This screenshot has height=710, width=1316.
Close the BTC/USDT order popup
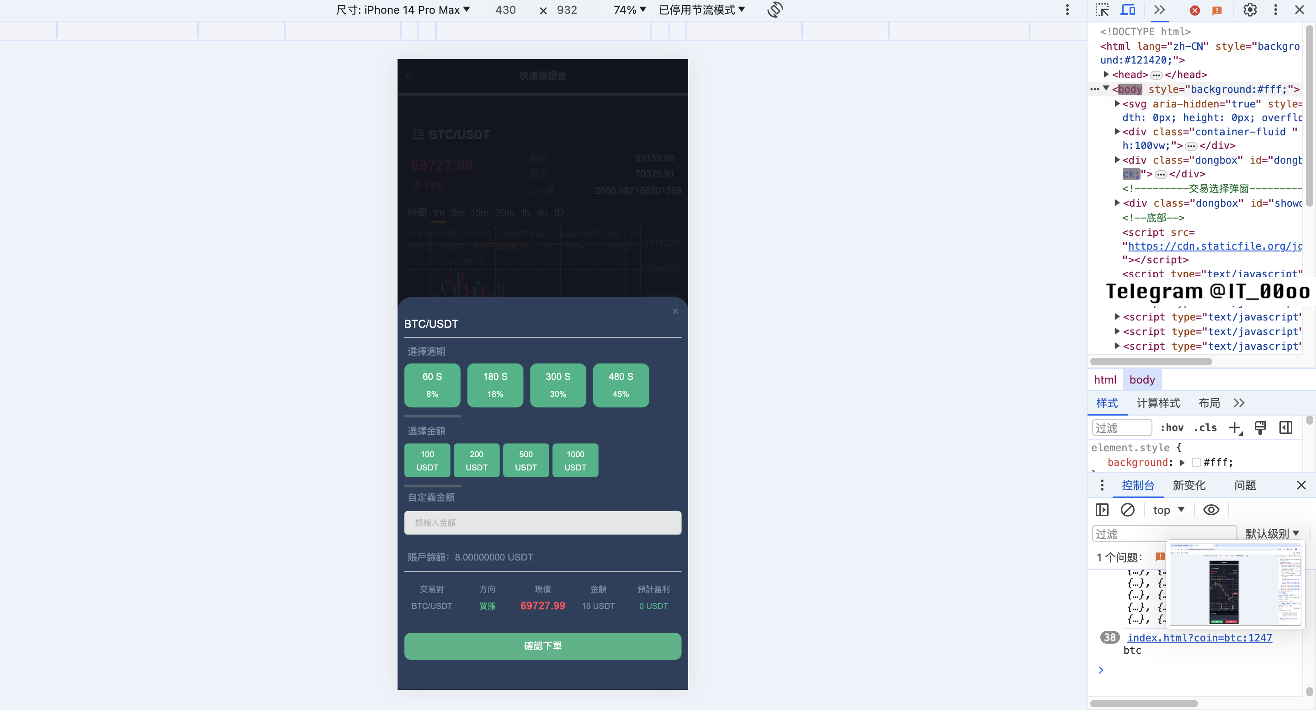coord(675,311)
